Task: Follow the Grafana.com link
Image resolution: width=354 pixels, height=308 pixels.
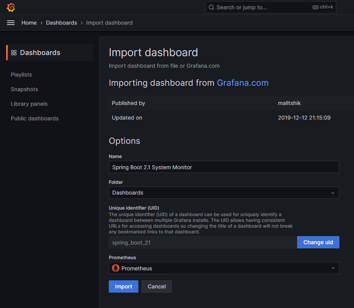Action: [243, 83]
